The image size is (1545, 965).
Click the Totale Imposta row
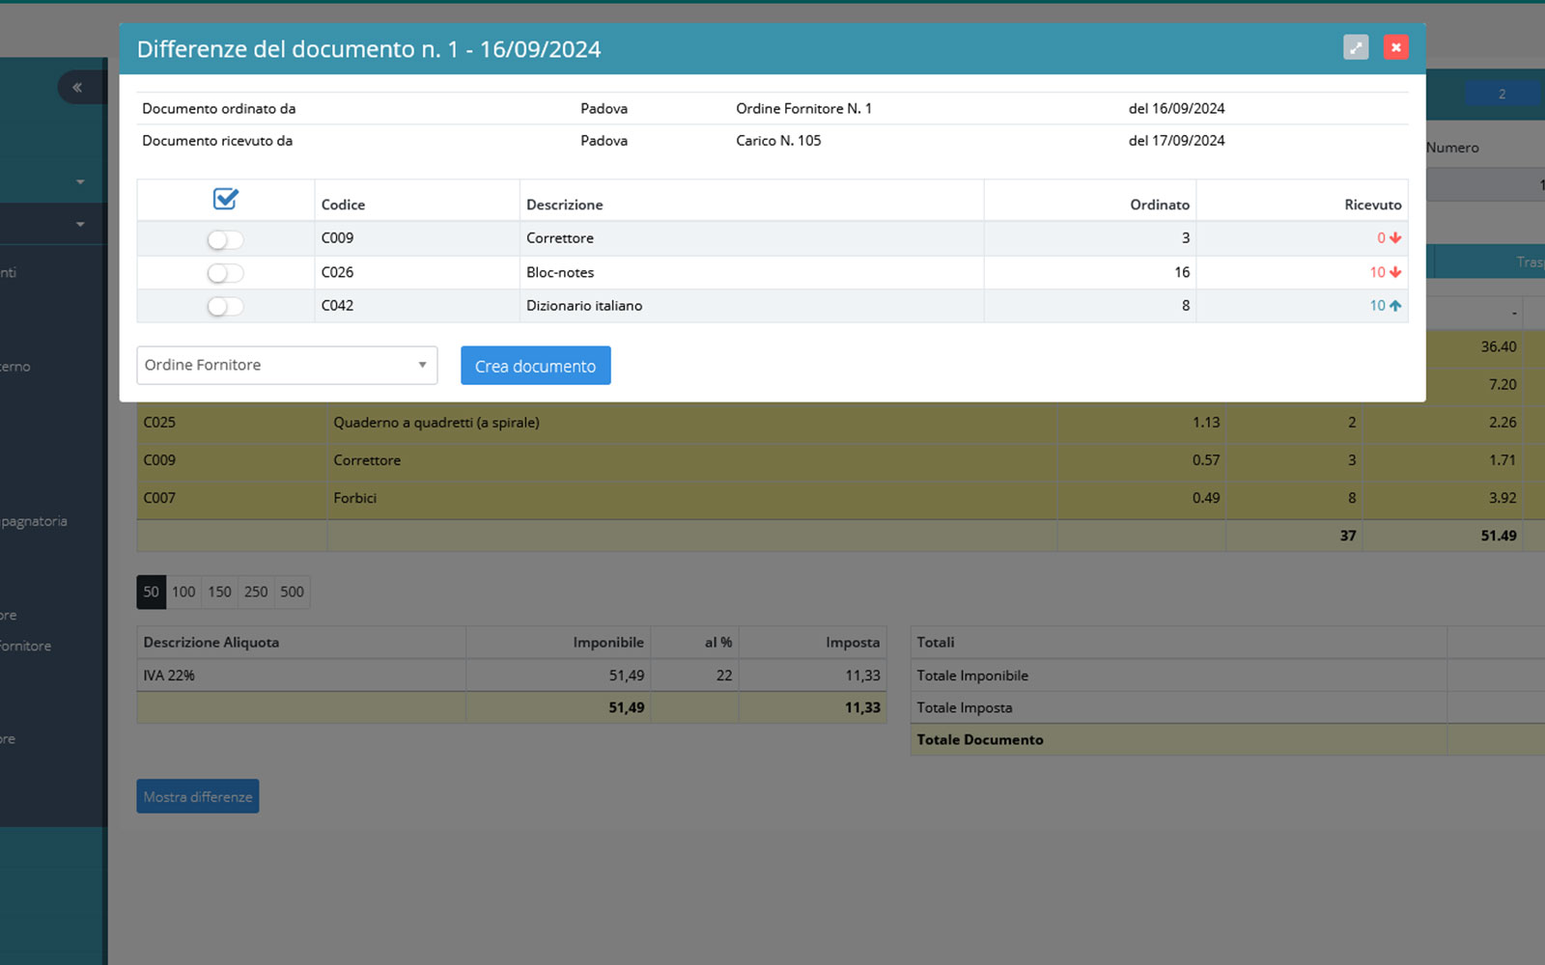pos(1227,707)
